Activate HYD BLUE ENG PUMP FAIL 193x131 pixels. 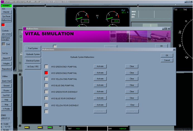100,85
